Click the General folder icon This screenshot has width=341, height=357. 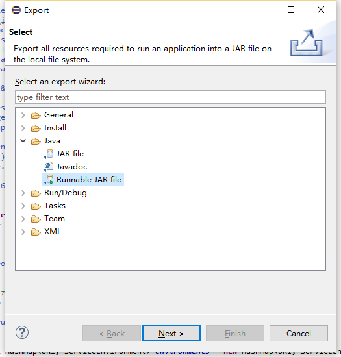pyautogui.click(x=36, y=115)
